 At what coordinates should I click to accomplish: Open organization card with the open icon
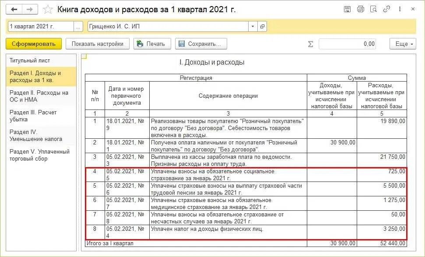click(x=262, y=27)
